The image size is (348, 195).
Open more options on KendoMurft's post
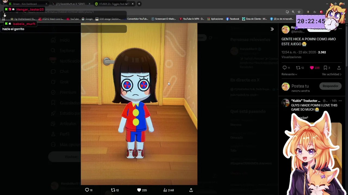(x=340, y=29)
